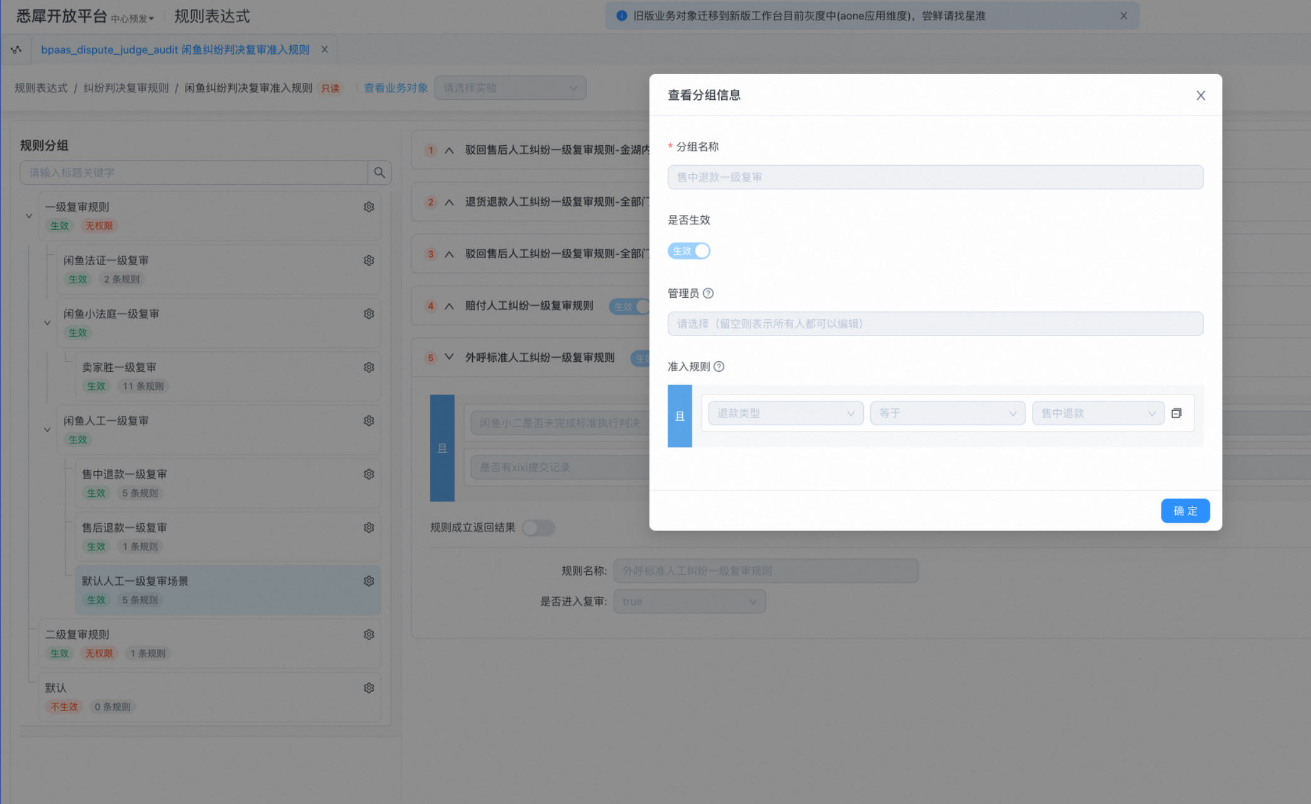This screenshot has height=804, width=1311.
Task: Expand rule 1 驳回售后人工纠纷一级复审规则-金湖
Action: tap(449, 150)
